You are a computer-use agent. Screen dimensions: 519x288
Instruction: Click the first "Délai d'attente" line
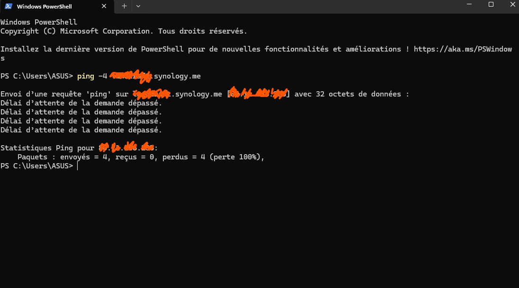pos(81,103)
